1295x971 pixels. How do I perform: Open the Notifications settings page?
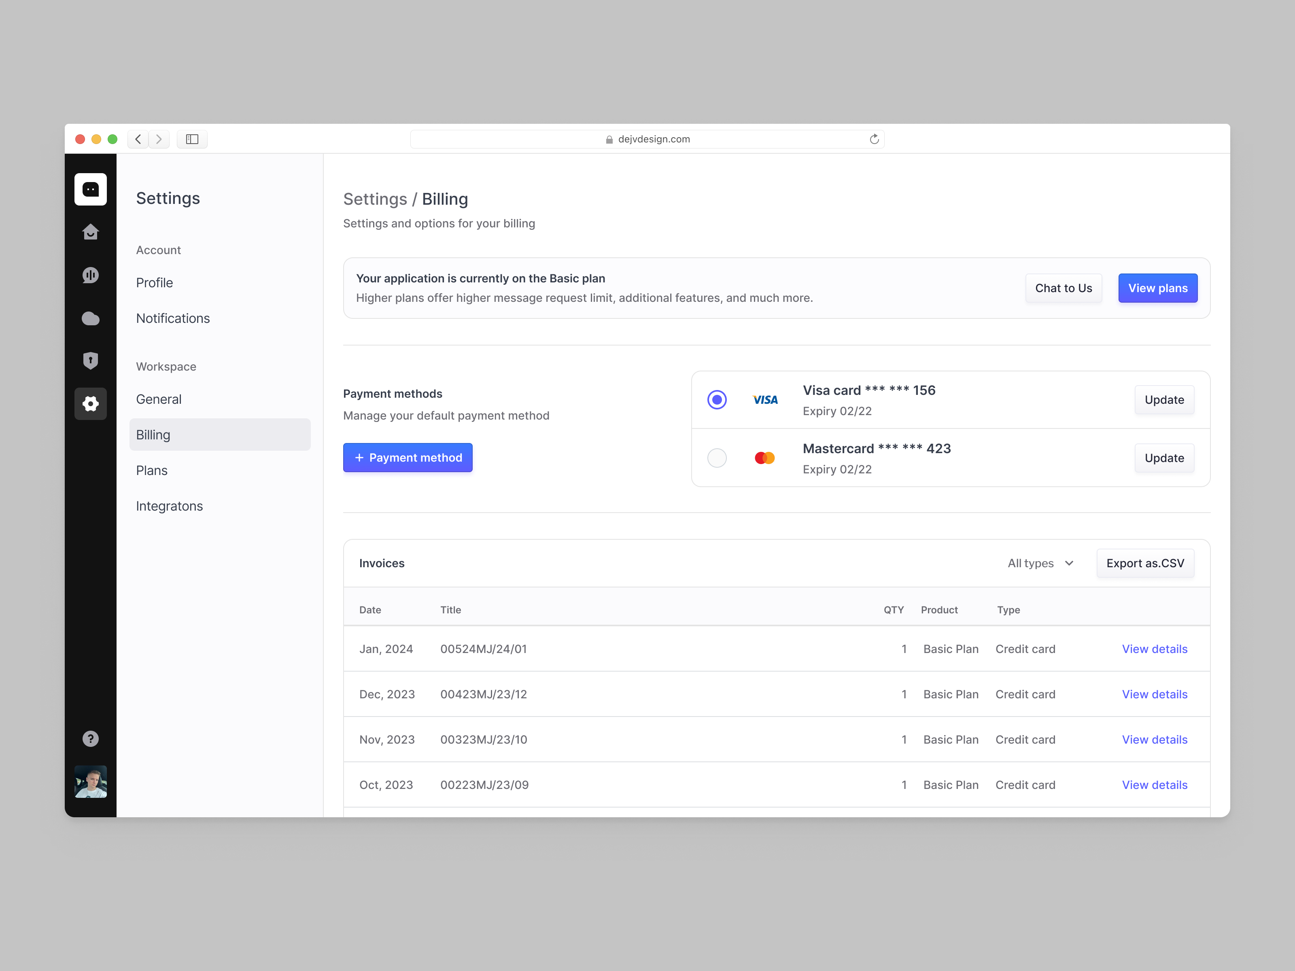pyautogui.click(x=173, y=318)
